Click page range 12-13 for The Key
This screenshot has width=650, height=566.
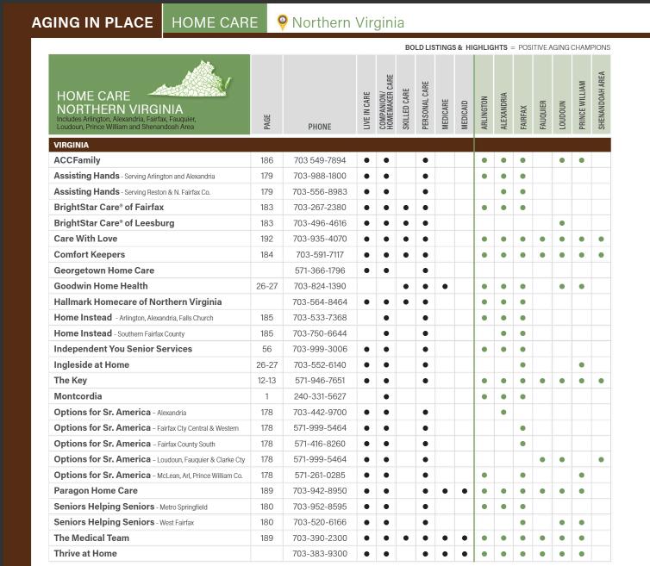(266, 381)
